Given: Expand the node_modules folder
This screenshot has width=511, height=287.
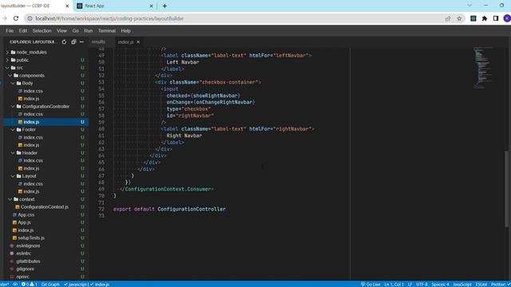Looking at the screenshot, I should [31, 52].
